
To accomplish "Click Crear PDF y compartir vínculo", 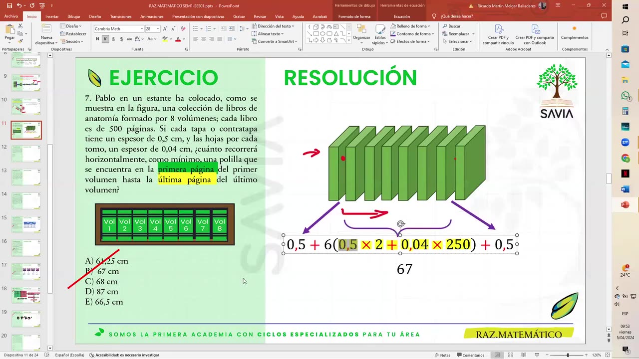I will tap(498, 34).
